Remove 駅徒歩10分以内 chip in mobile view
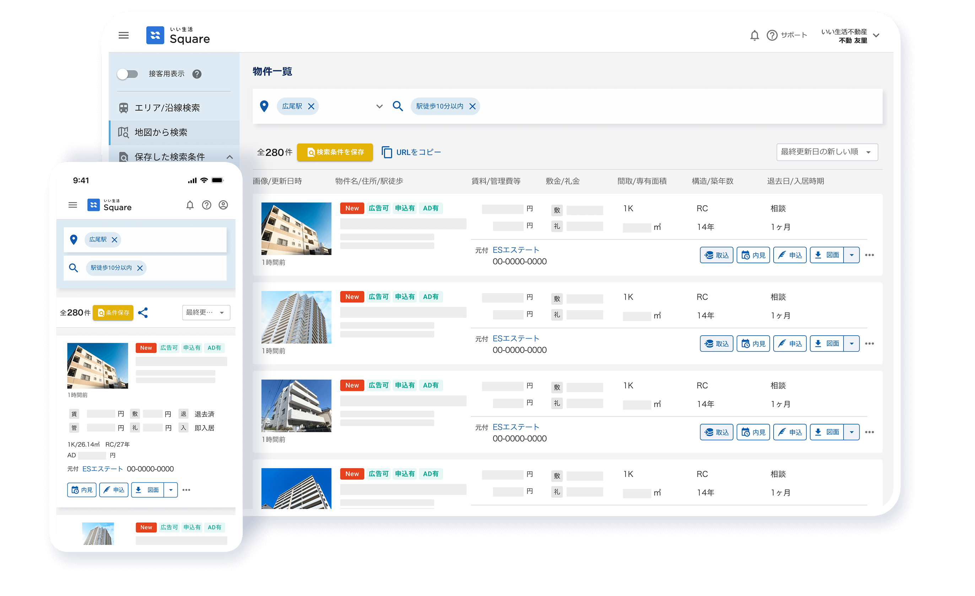 140,268
